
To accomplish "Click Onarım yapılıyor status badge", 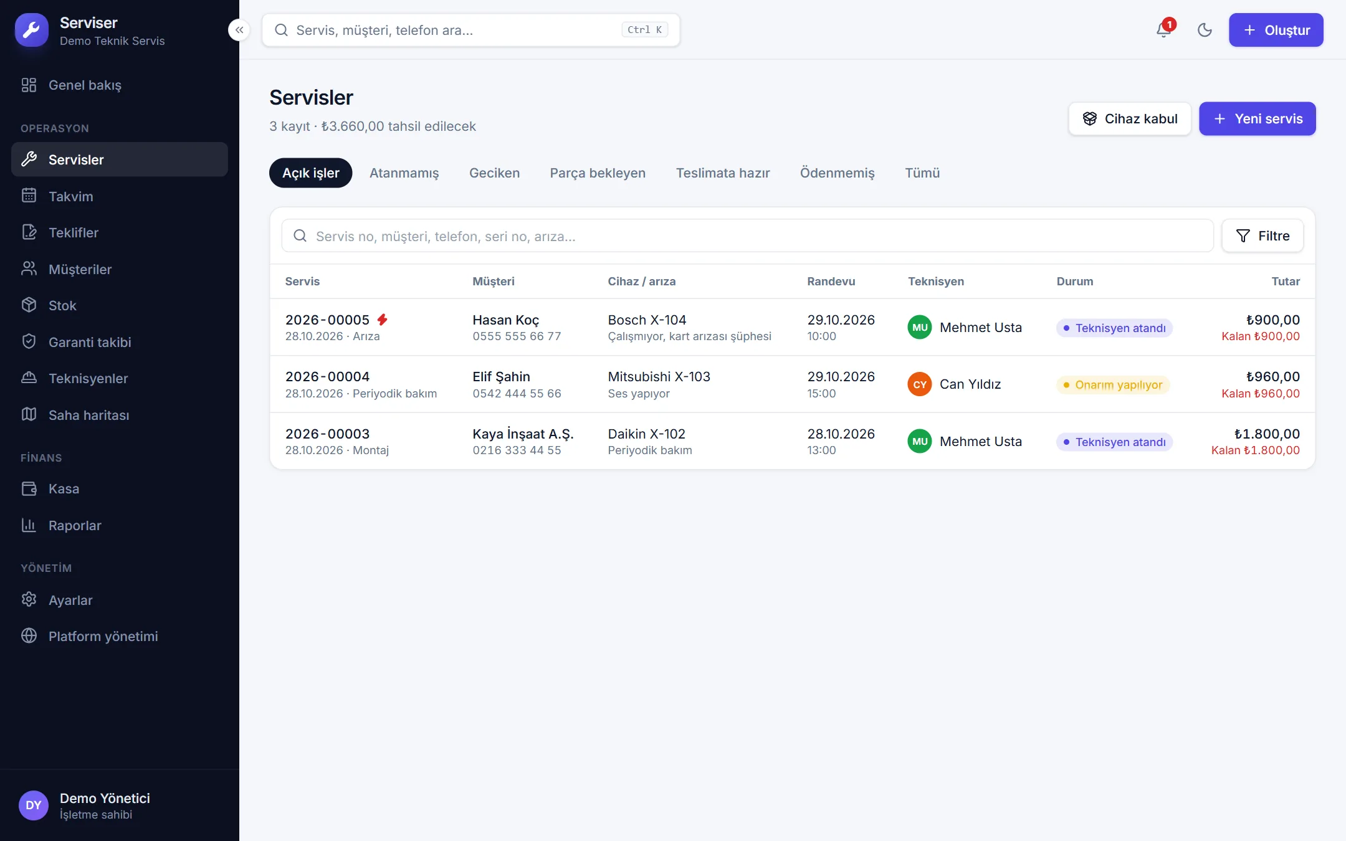I will coord(1113,384).
